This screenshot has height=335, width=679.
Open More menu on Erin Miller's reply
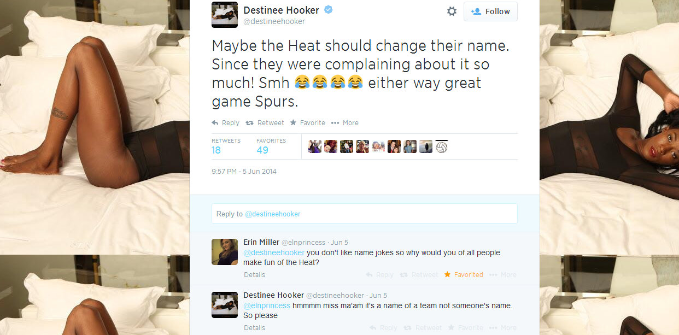[x=502, y=275]
